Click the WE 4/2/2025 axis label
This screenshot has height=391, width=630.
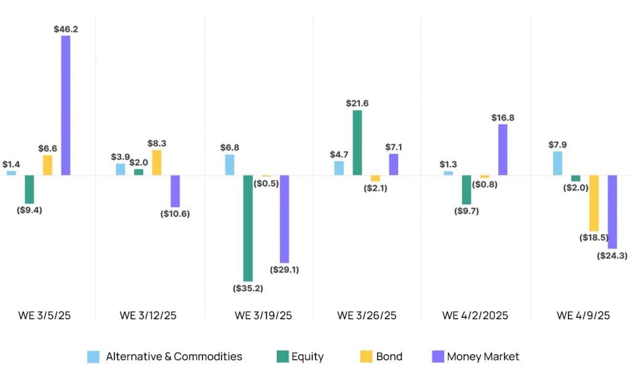[x=475, y=315]
